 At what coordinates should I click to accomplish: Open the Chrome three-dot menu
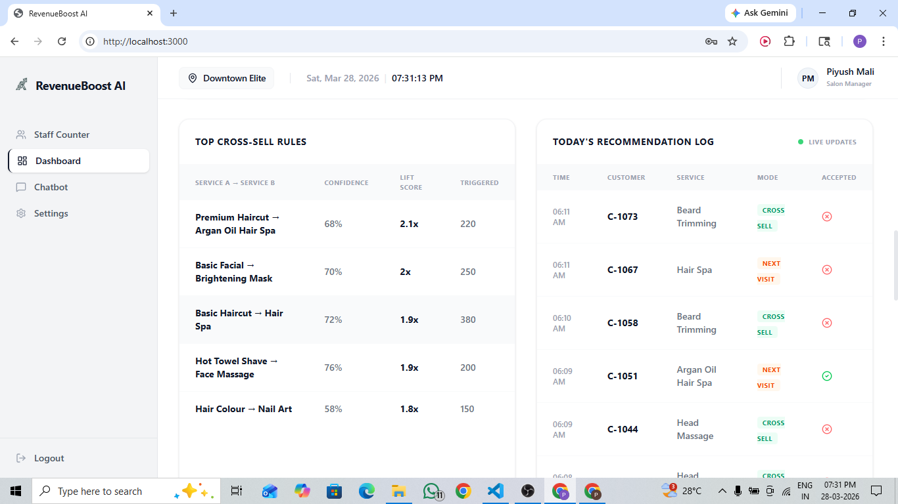pos(884,41)
